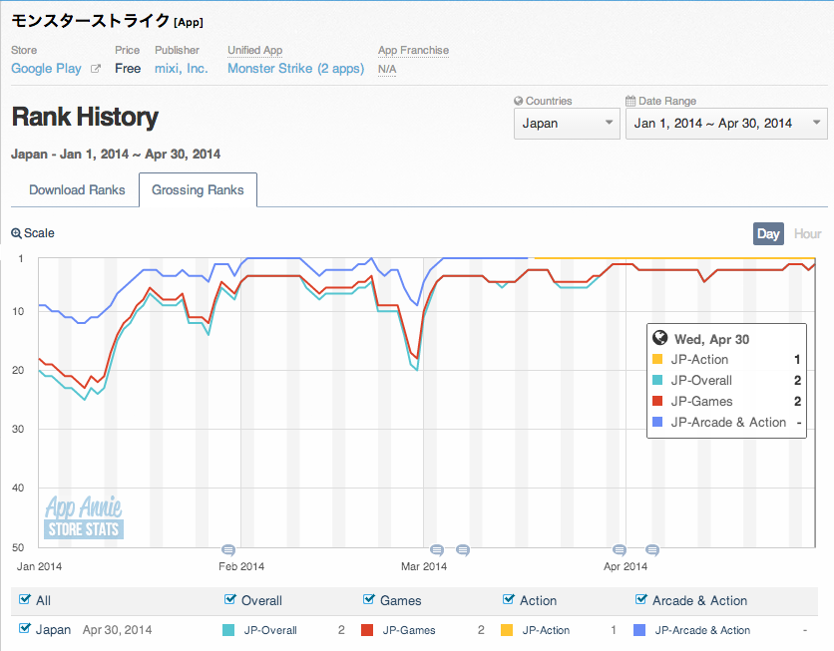Uncheck the Action checkbox
Image resolution: width=834 pixels, height=651 pixels.
508,599
